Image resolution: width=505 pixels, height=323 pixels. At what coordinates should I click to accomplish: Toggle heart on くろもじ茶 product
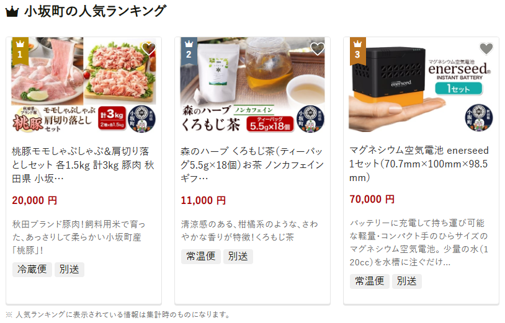click(x=317, y=48)
